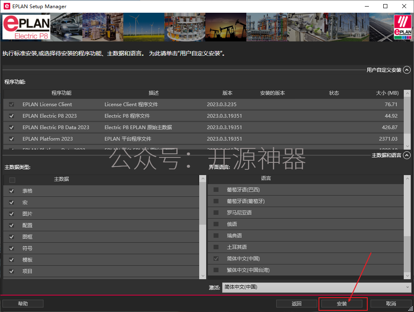Screen dimensions: 414x312
Task: Minimize the EPLAN Setup Manager window
Action: point(366,6)
